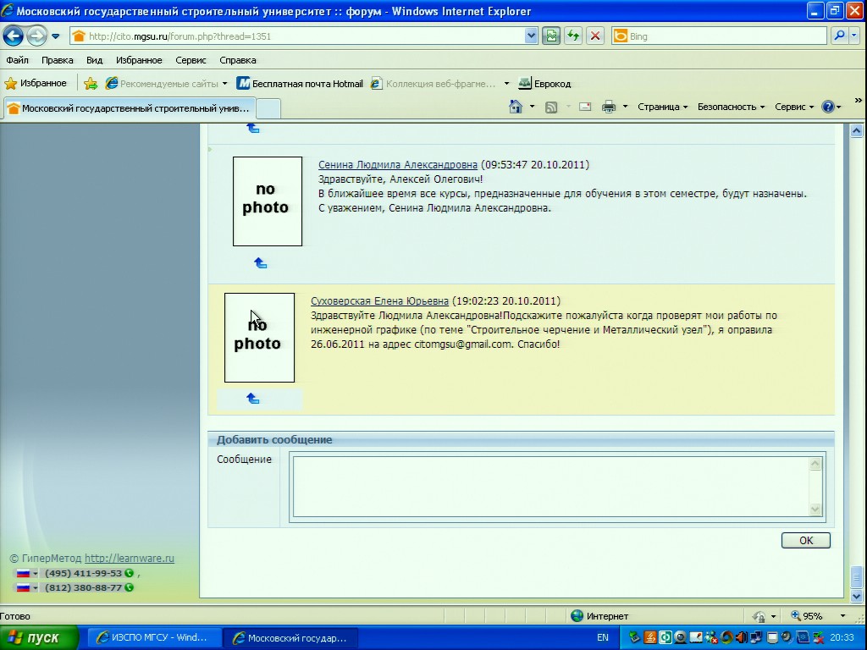
Task: Switch to Московский государ... taskbar window
Action: [x=291, y=638]
